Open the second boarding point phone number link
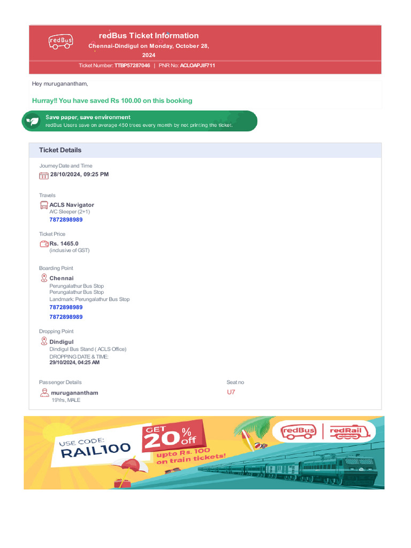 (x=66, y=317)
